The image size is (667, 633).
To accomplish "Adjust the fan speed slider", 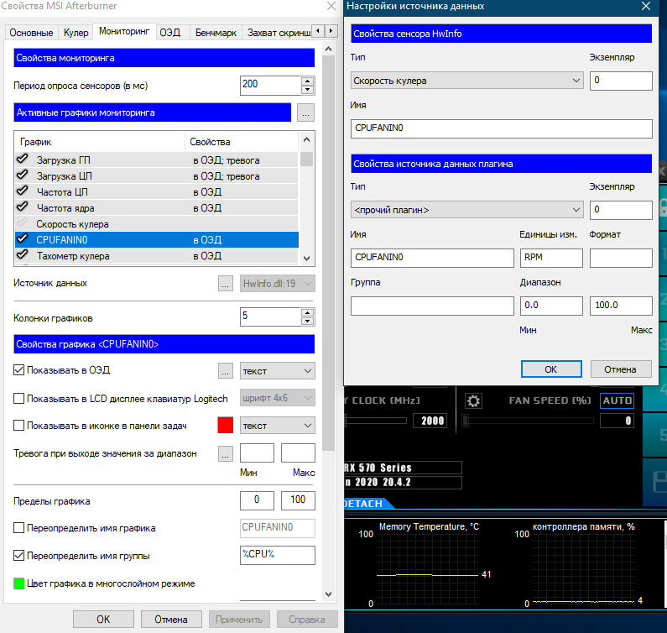I will point(528,421).
